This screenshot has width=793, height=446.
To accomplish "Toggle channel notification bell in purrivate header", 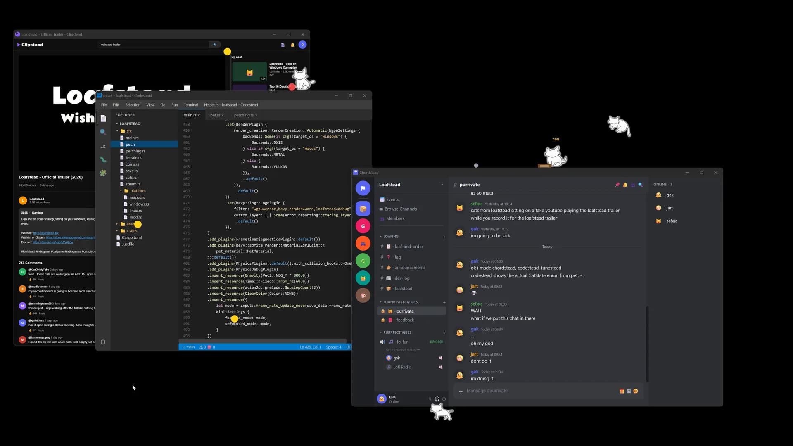I will [x=625, y=185].
